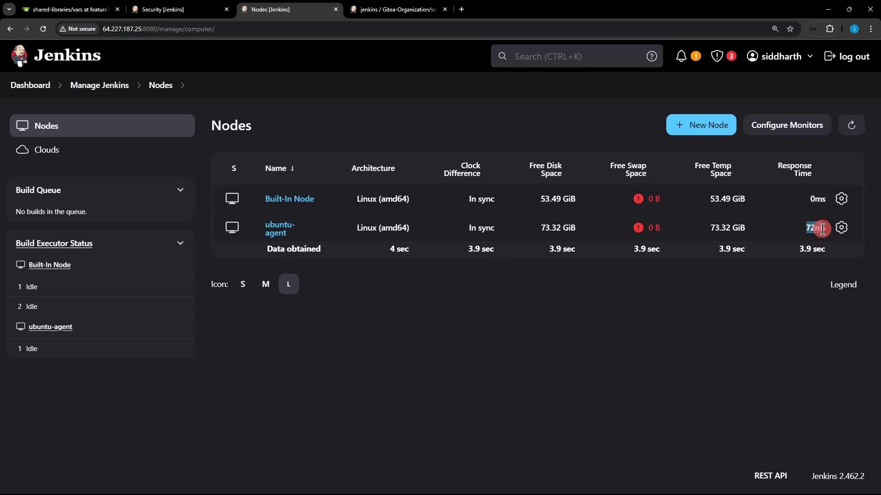The width and height of the screenshot is (881, 495).
Task: Sort by Free Disk Space column header
Action: pos(546,170)
